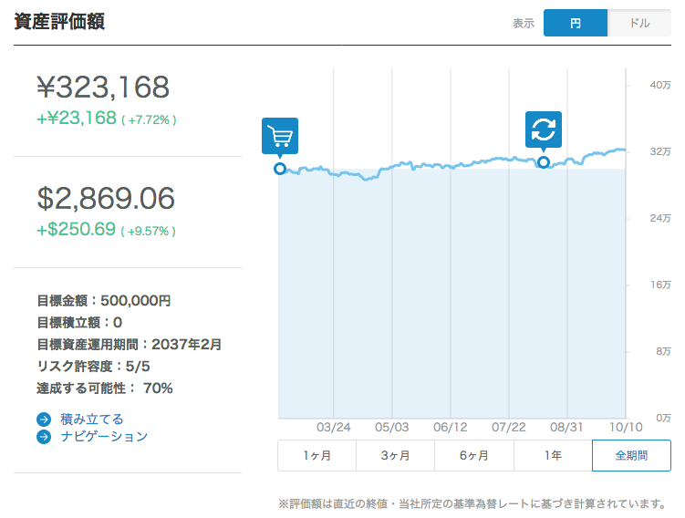Click the rebalance arrows icon on chart
Image resolution: width=685 pixels, height=518 pixels.
click(x=544, y=129)
